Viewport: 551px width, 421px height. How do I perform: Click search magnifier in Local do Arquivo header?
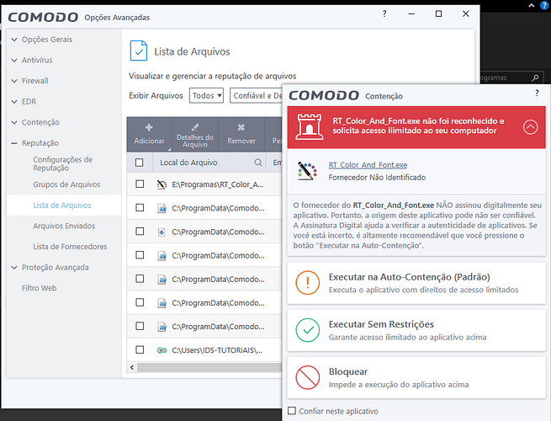(x=258, y=163)
